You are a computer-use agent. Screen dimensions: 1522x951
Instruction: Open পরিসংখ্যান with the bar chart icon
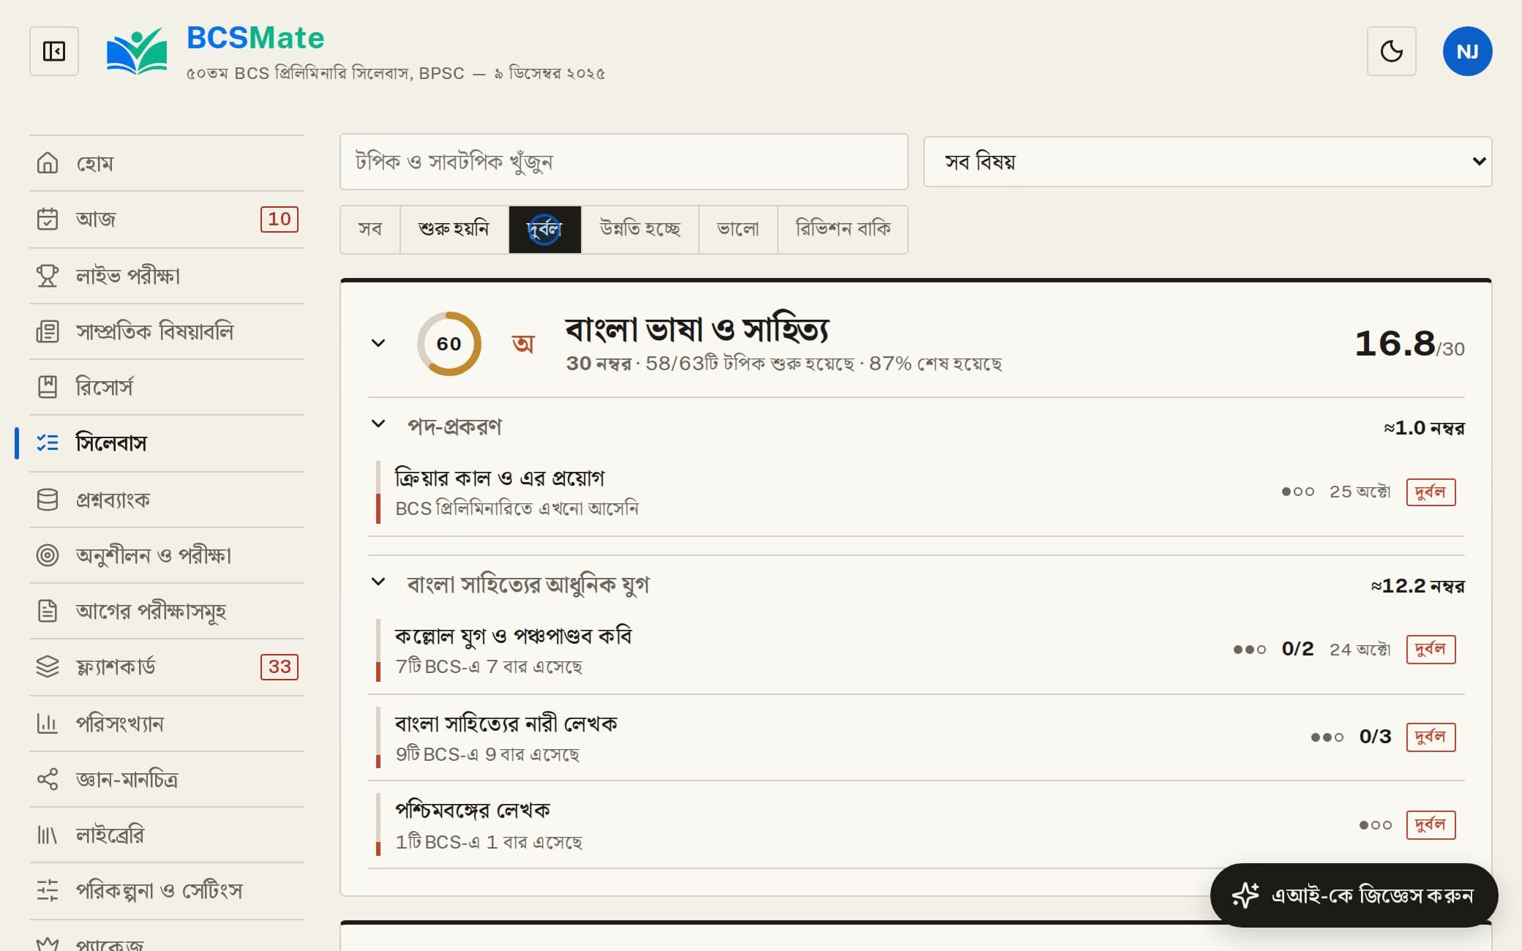(167, 723)
